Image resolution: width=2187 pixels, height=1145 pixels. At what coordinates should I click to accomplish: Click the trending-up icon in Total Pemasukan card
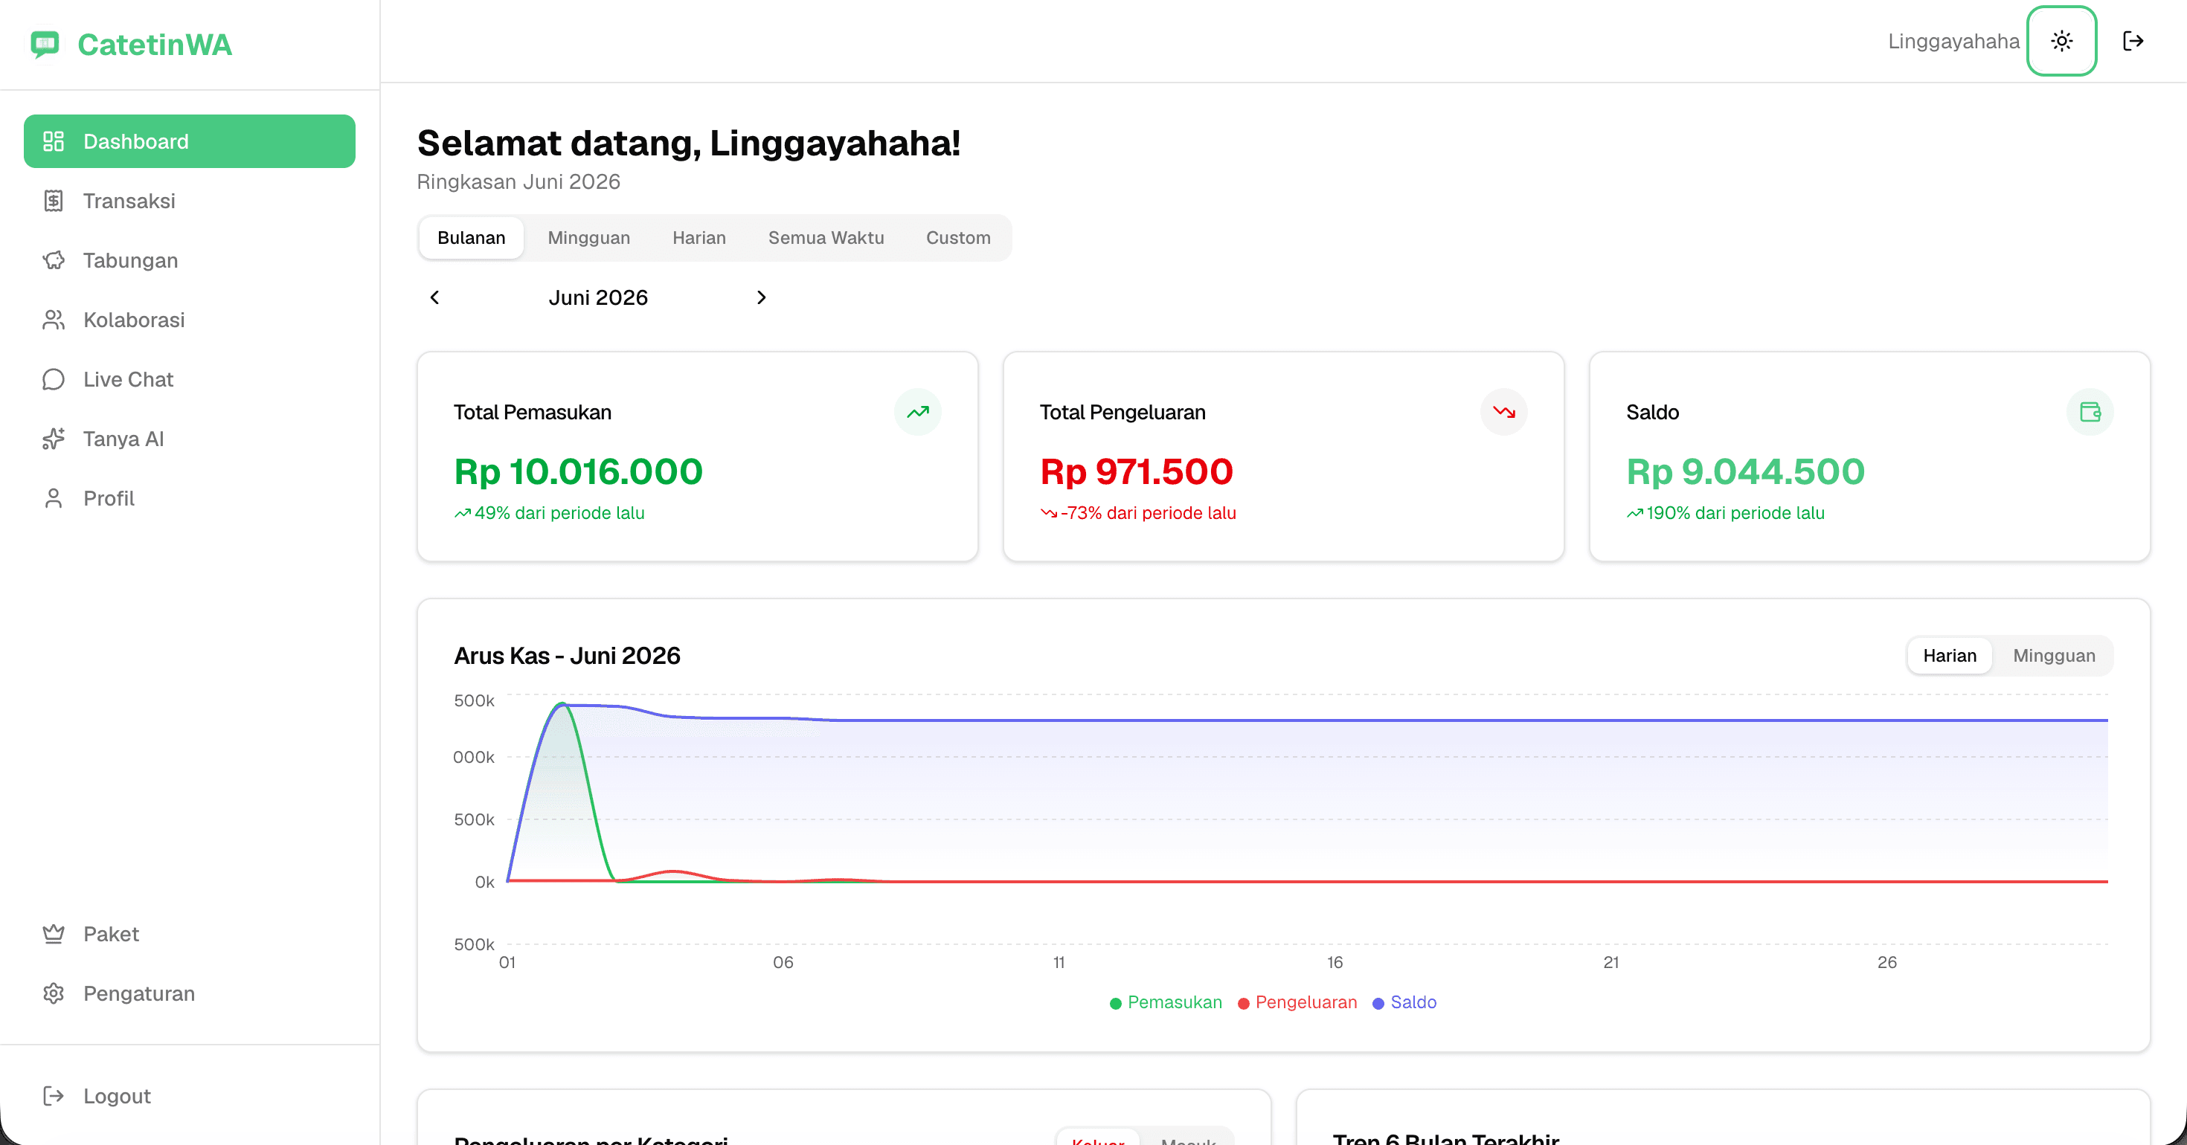point(918,413)
